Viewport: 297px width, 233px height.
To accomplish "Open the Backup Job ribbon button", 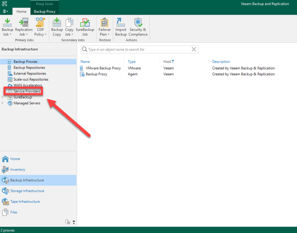I will 7,27.
